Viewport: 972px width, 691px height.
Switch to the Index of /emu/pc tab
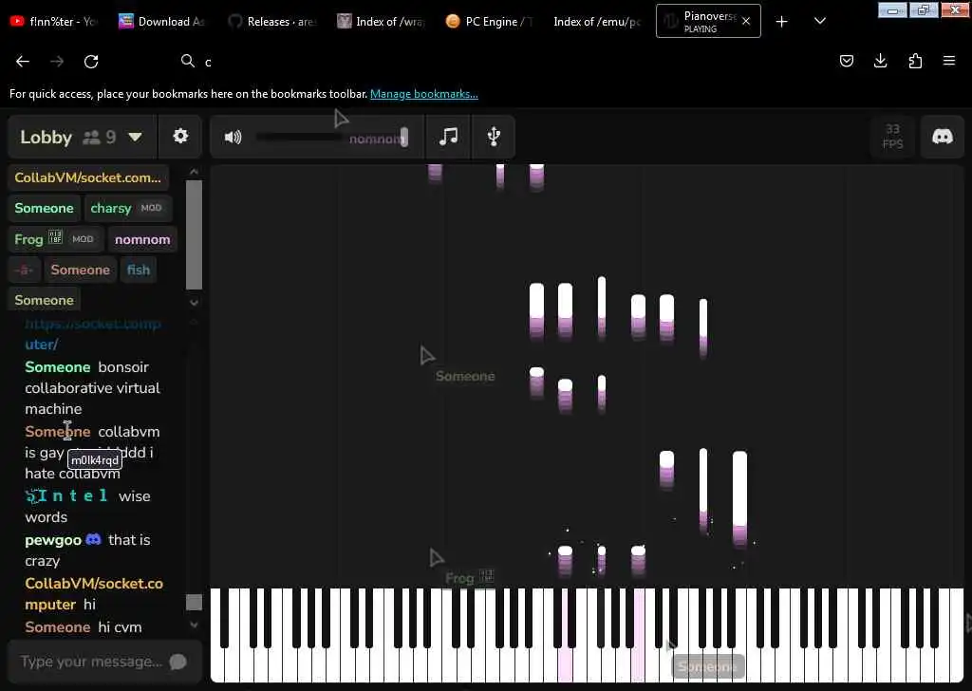(597, 22)
